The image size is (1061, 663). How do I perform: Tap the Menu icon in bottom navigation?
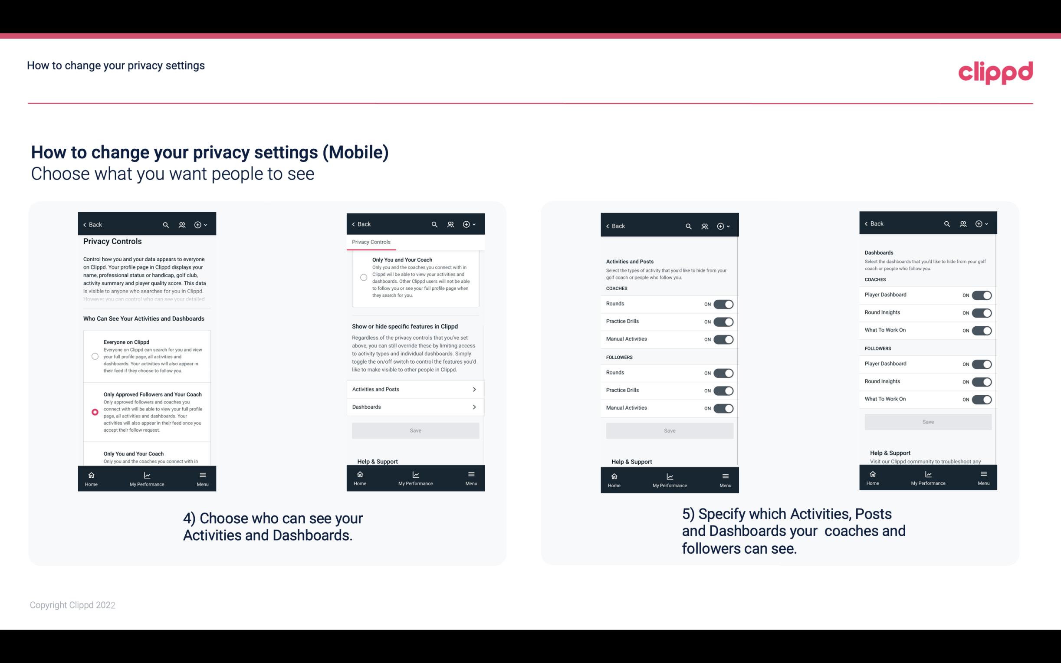click(202, 474)
